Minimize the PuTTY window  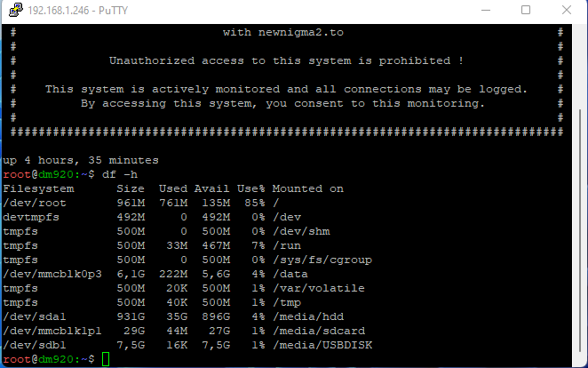pyautogui.click(x=483, y=10)
